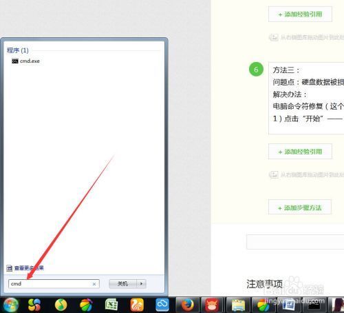The height and width of the screenshot is (313, 344).
Task: Switch to the Word document taskbar item
Action: [288, 305]
